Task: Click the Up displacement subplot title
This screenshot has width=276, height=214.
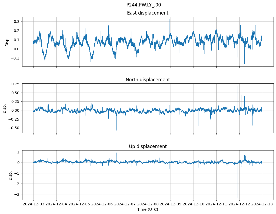Action: pyautogui.click(x=148, y=146)
